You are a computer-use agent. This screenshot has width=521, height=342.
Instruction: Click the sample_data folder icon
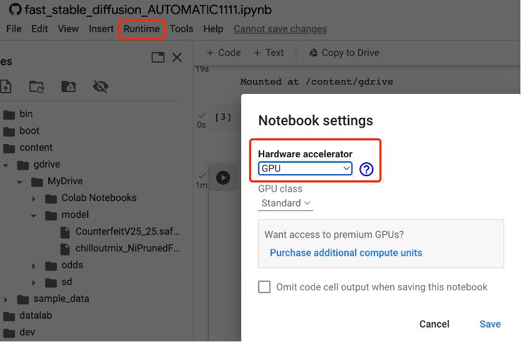point(23,299)
